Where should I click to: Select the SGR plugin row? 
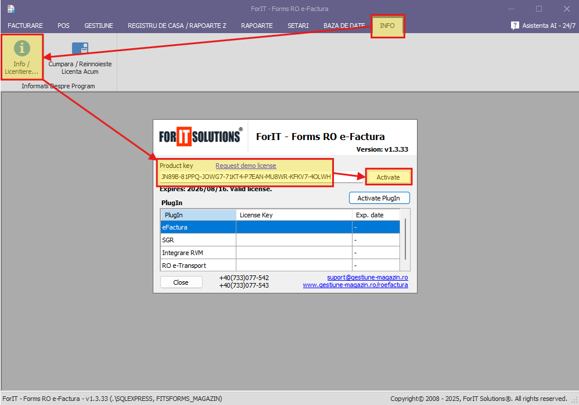coord(280,240)
